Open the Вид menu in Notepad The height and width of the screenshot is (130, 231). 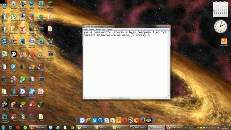tap(104, 29)
